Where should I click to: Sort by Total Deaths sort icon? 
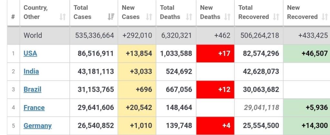click(189, 17)
